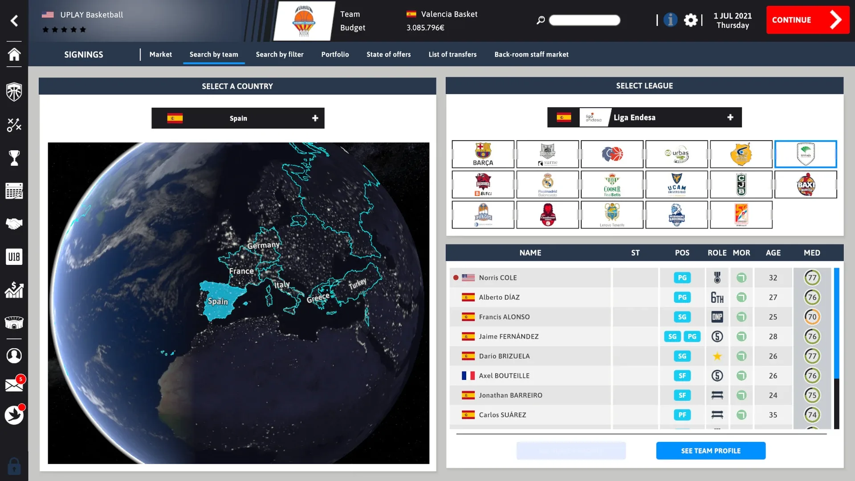
Task: Open the home icon in sidebar
Action: click(14, 54)
